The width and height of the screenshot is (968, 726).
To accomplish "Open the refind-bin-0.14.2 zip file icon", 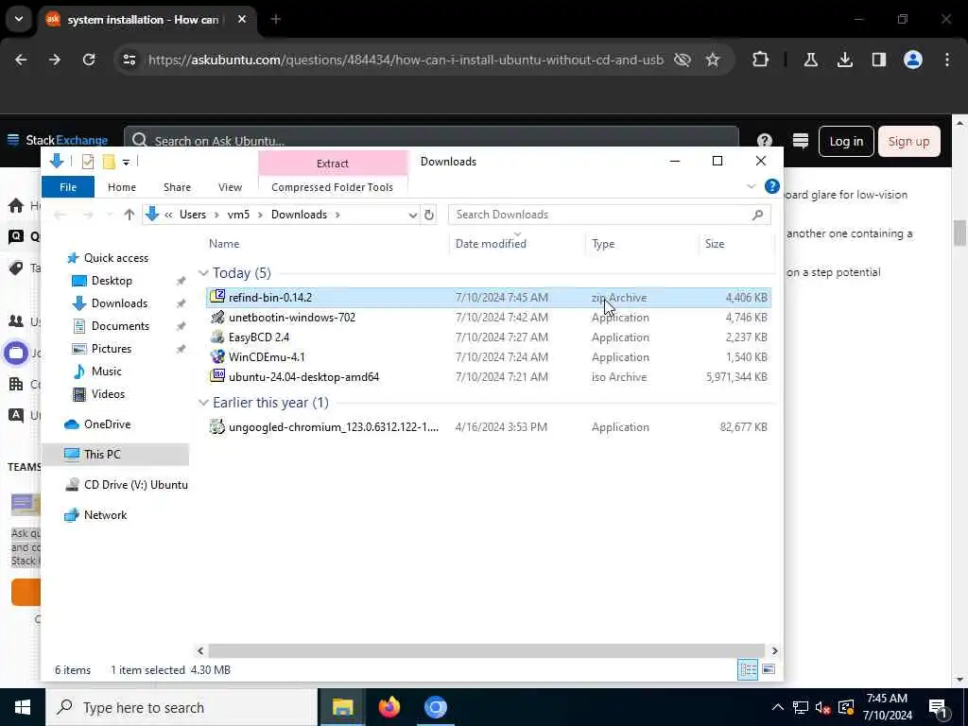I will coord(217,296).
